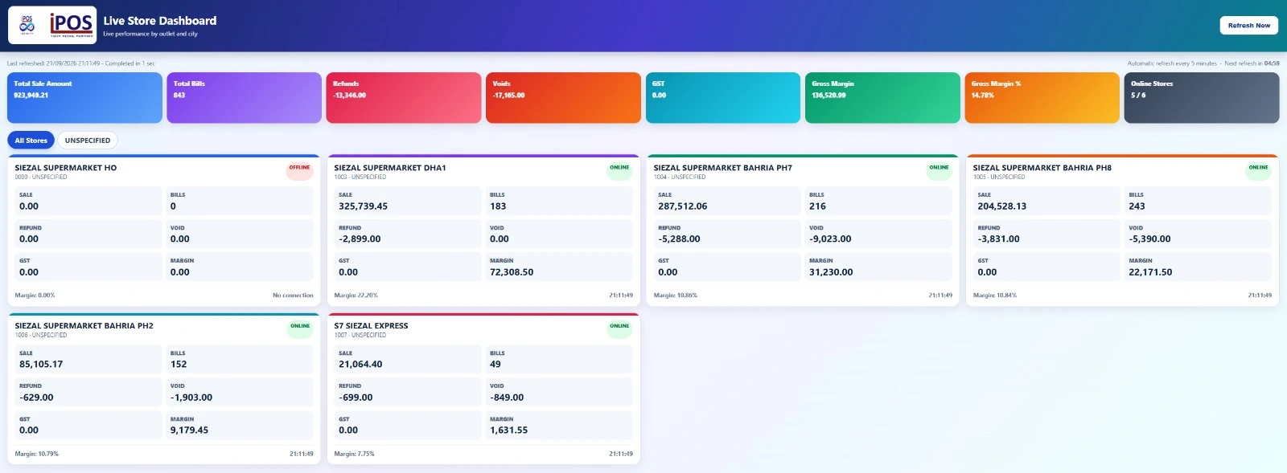
Task: Click Bahria PH8 margin value 22,171.50
Action: pyautogui.click(x=1150, y=272)
